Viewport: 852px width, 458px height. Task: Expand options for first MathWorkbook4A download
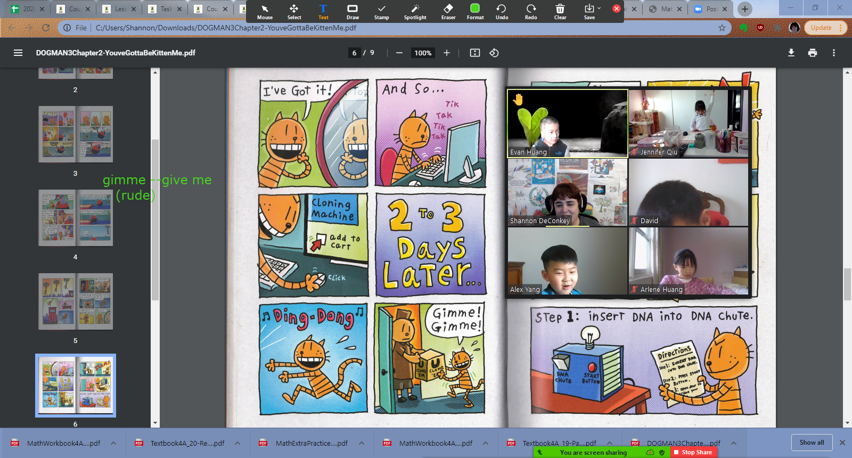(x=113, y=443)
